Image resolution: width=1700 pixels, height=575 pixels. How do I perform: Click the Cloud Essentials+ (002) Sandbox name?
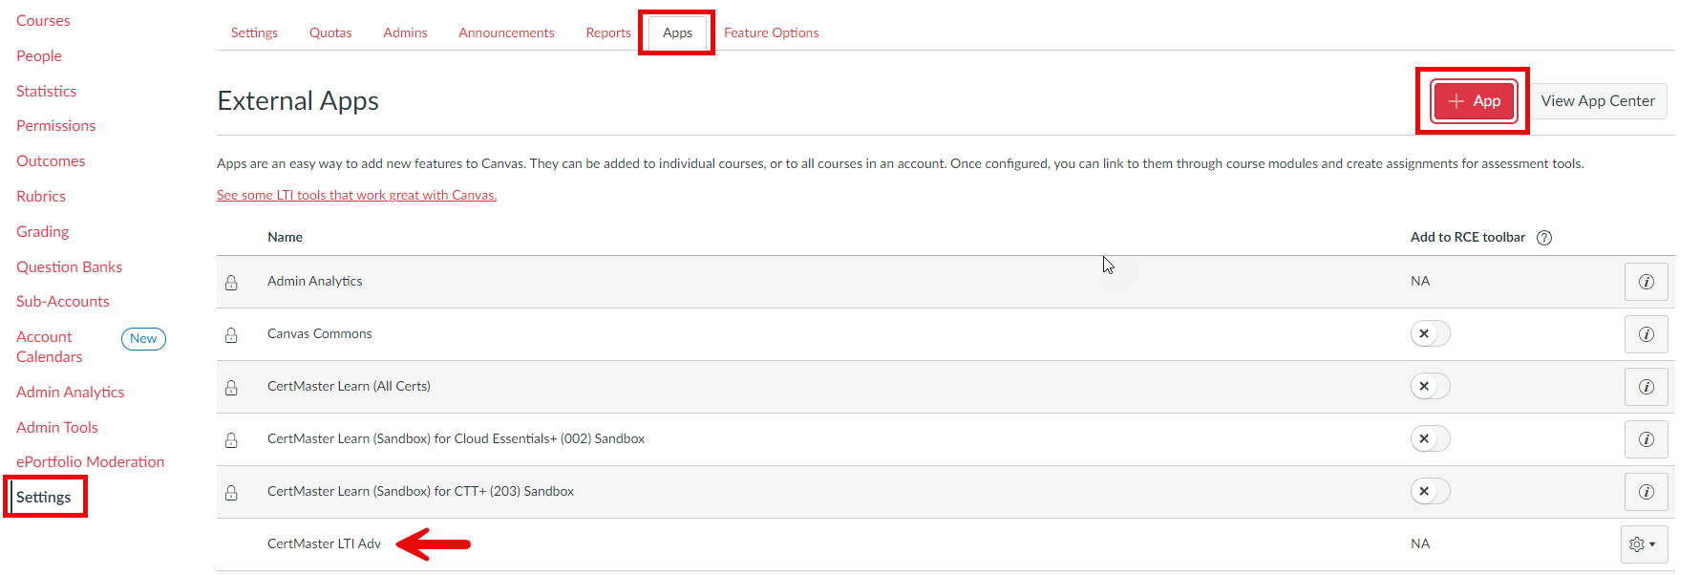(456, 438)
